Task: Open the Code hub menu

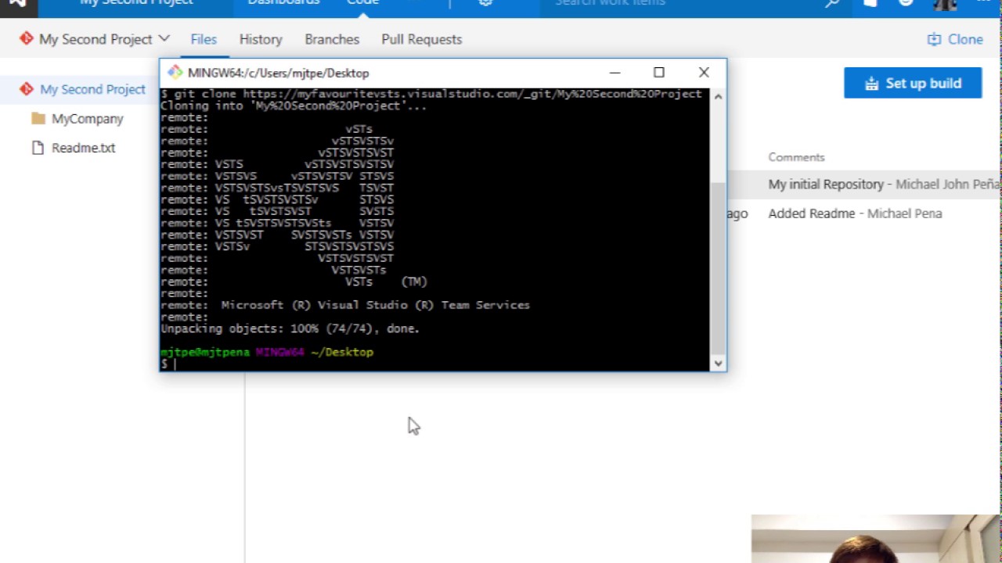Action: pyautogui.click(x=362, y=3)
